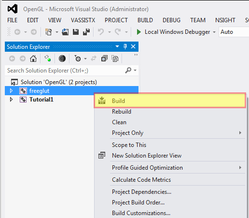Image resolution: width=249 pixels, height=218 pixels.
Task: Open the BUILD menu
Action: tap(145, 20)
